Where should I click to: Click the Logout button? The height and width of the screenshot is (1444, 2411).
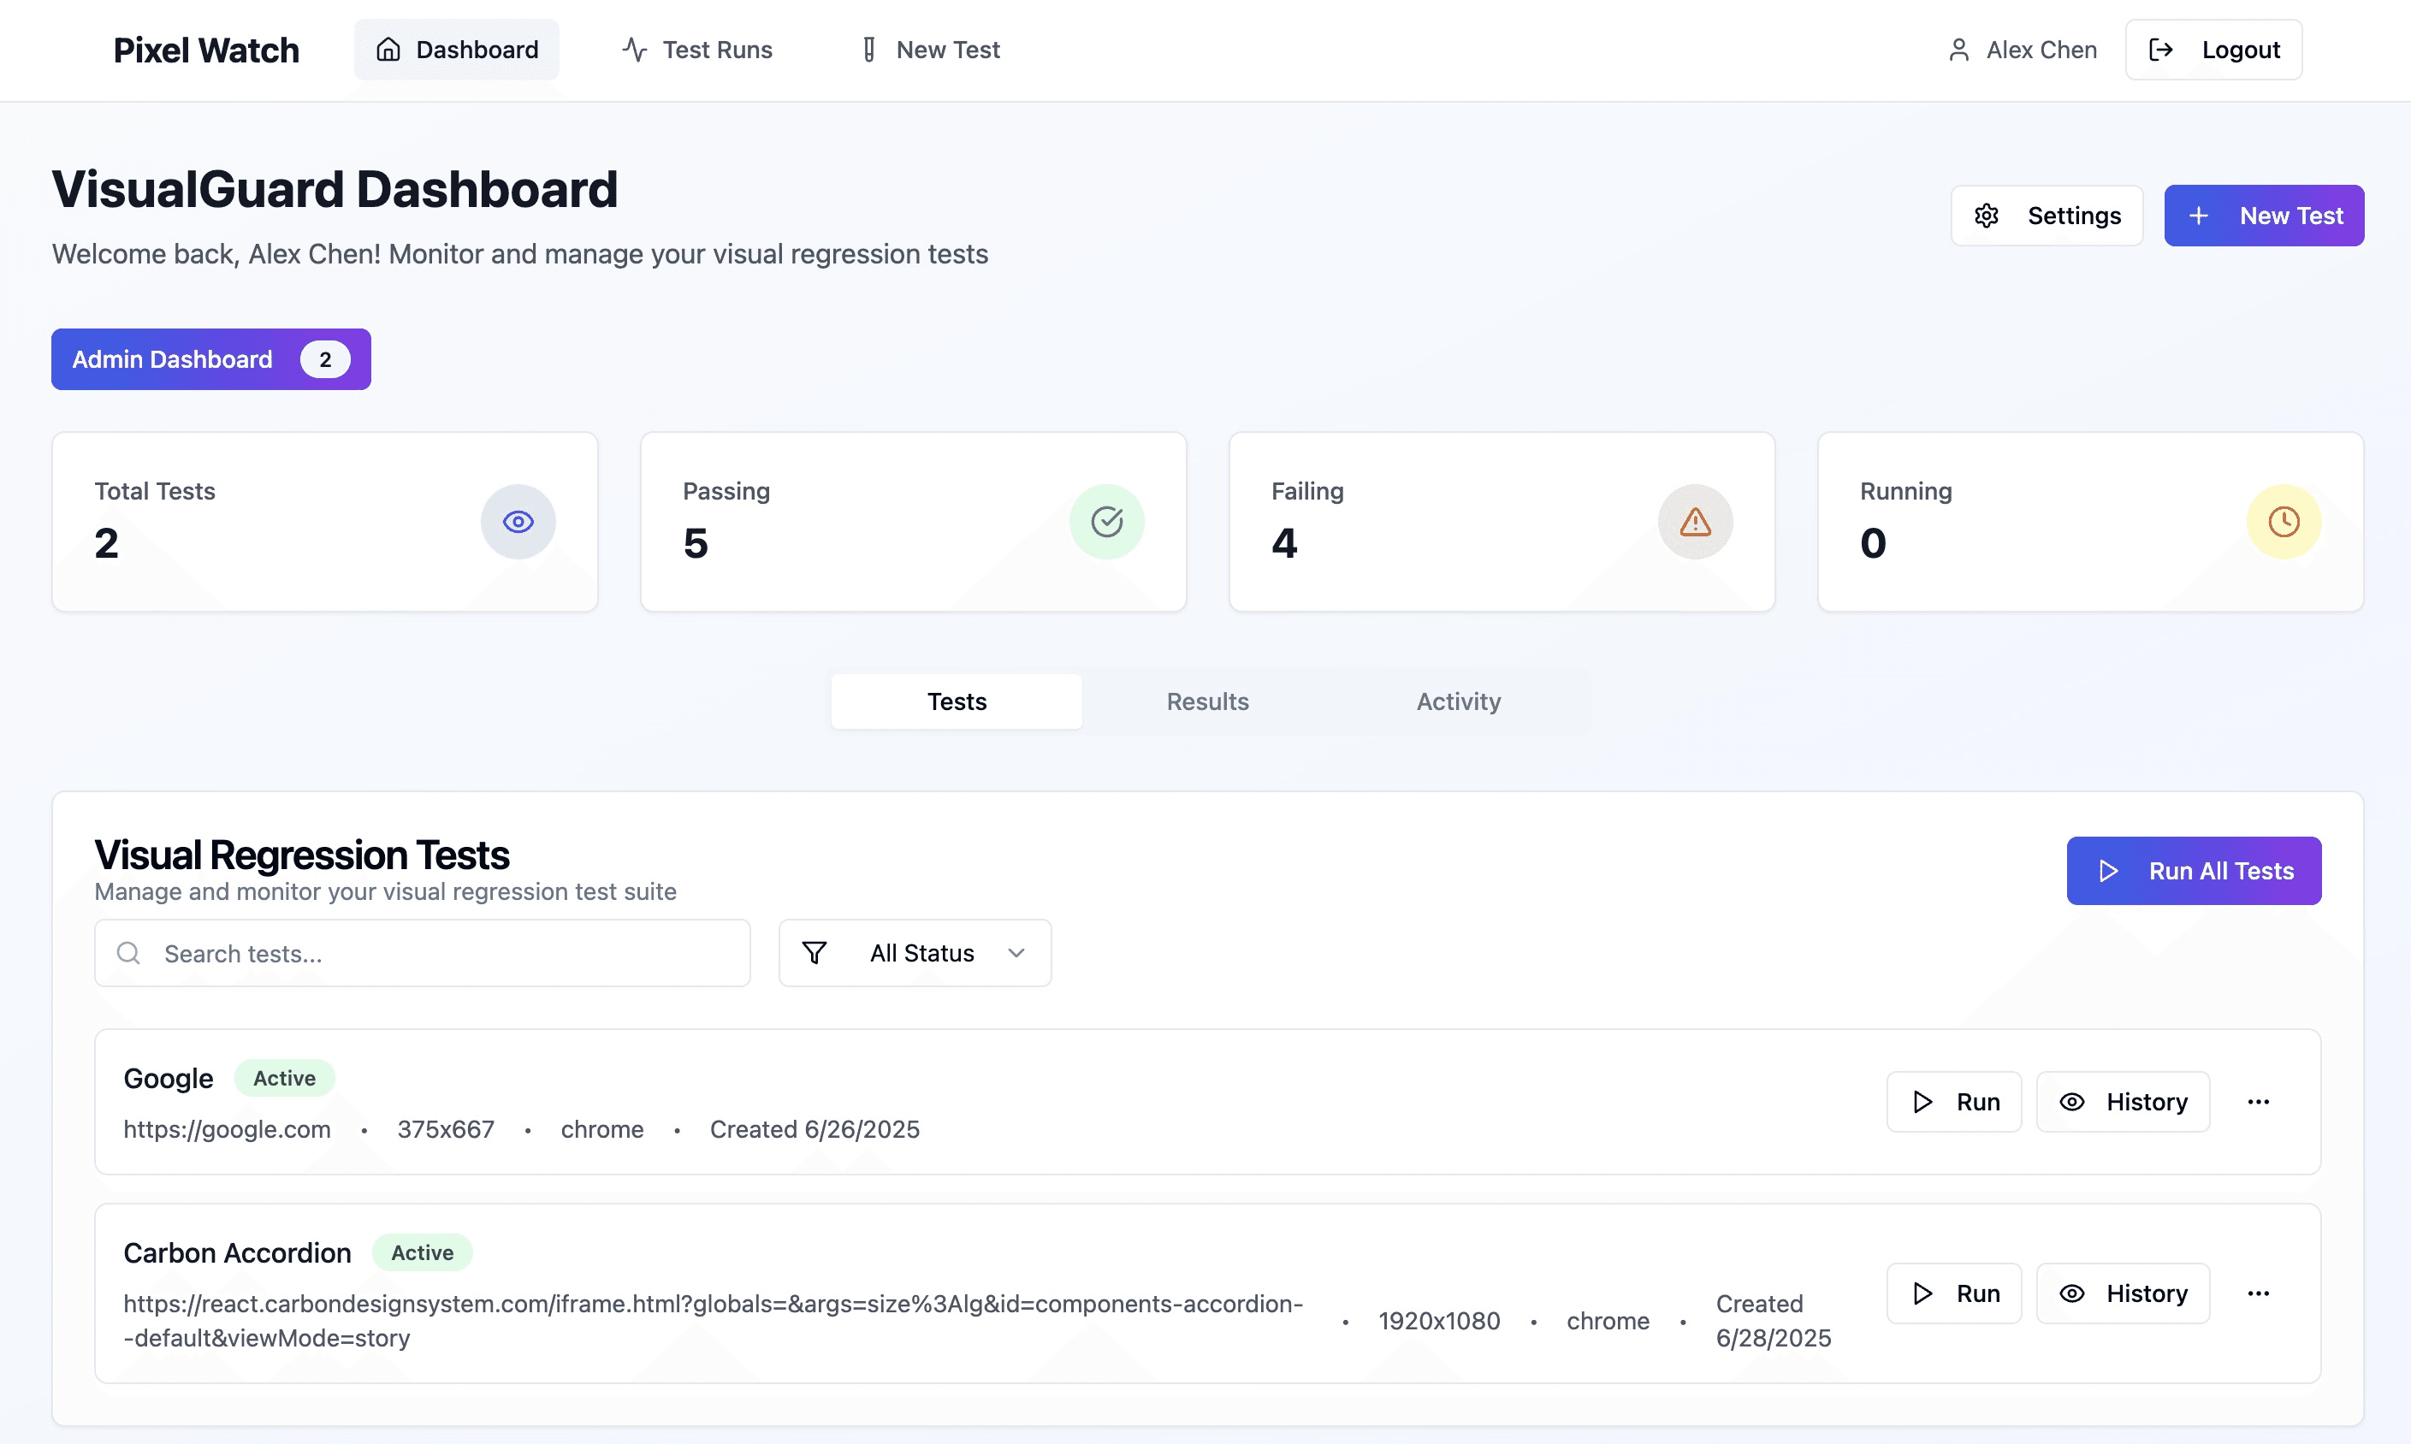click(2213, 50)
